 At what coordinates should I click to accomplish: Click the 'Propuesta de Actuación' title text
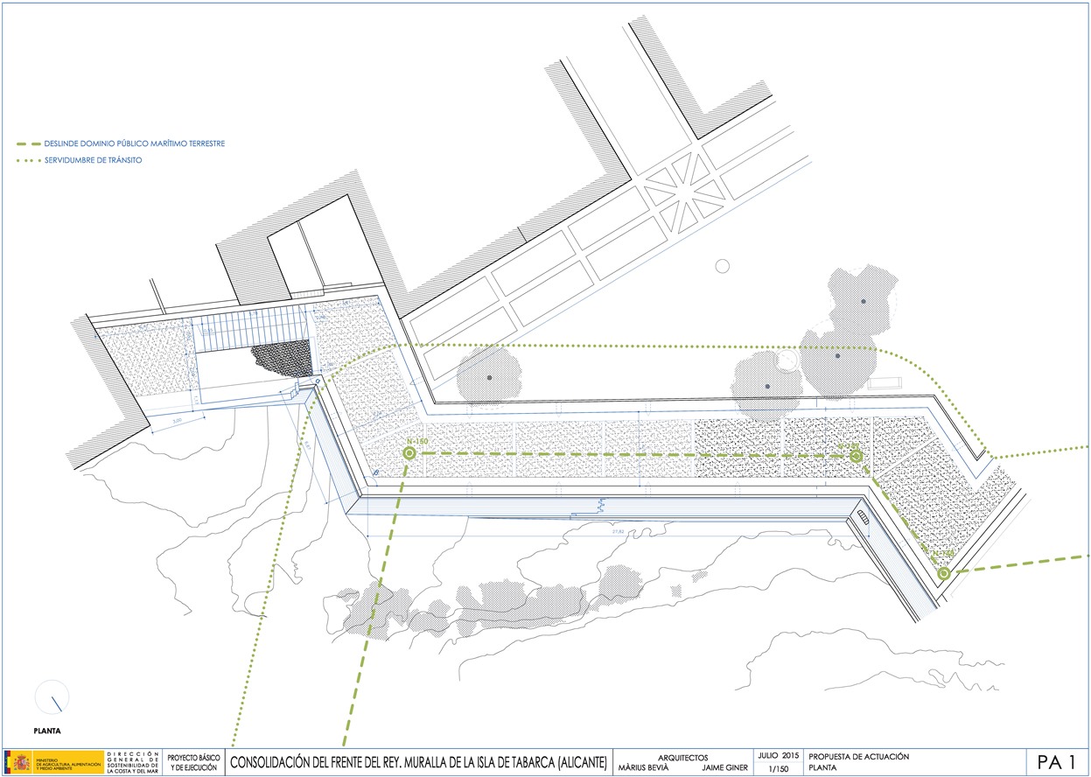859,756
